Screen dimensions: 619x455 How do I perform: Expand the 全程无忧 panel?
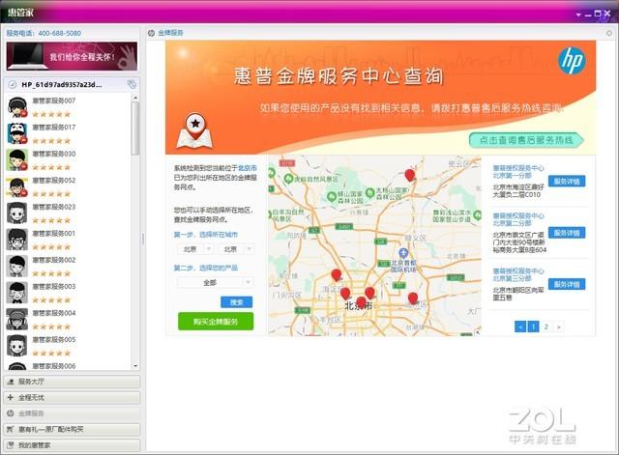click(x=72, y=397)
